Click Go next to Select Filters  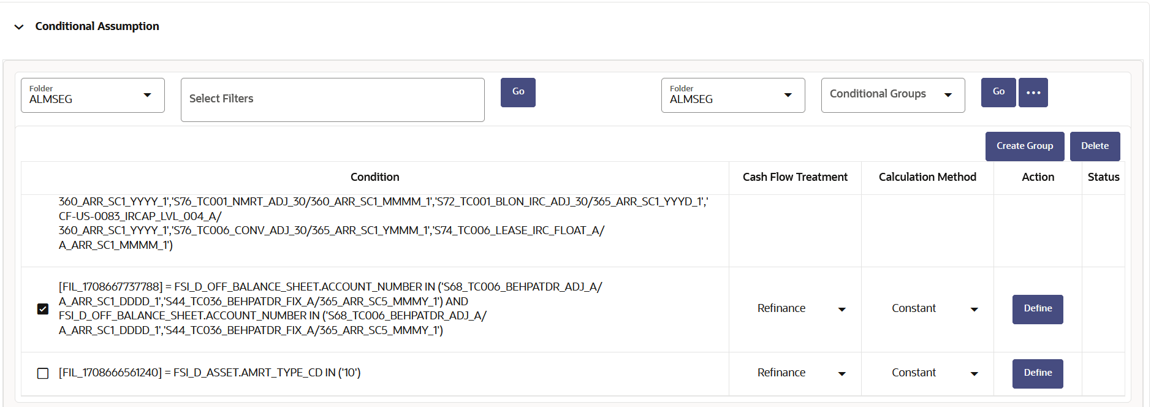coord(518,92)
